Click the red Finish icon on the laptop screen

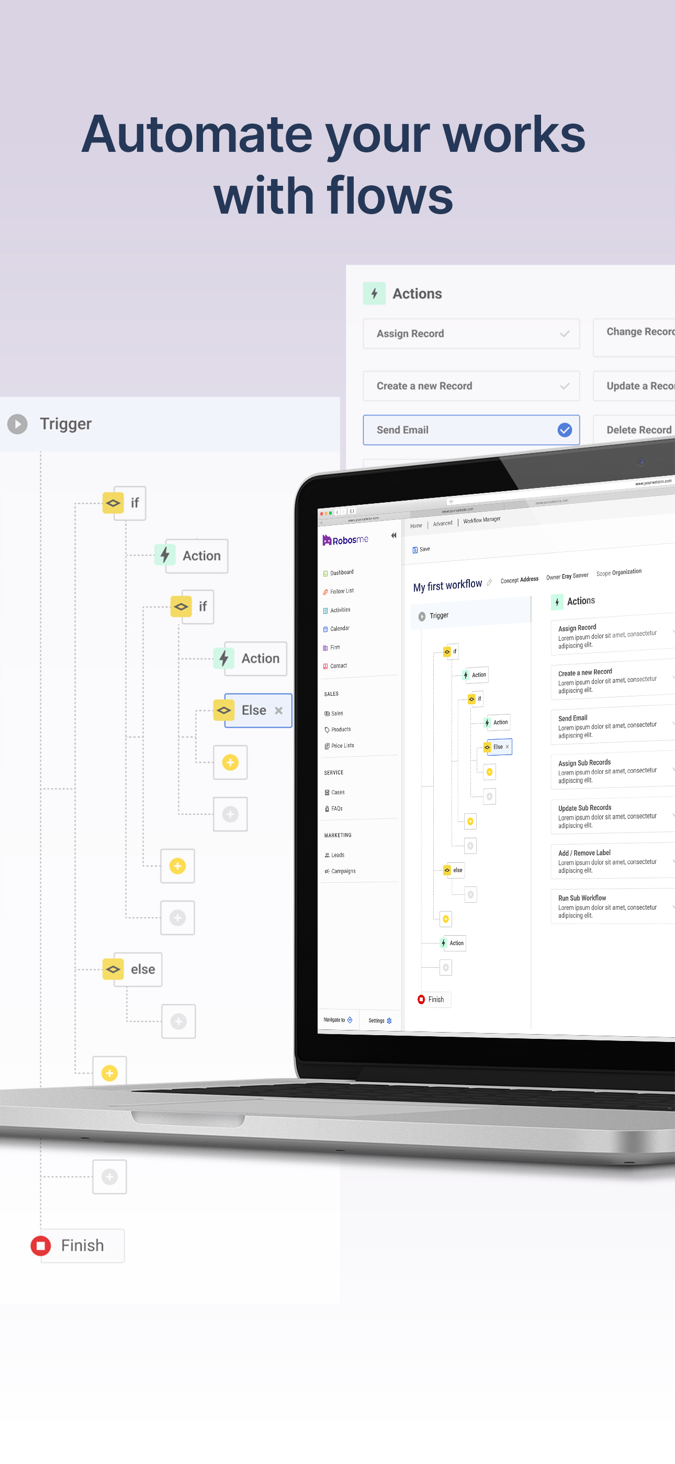tap(421, 999)
